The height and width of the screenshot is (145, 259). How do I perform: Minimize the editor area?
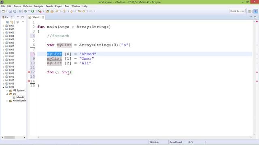(251, 17)
